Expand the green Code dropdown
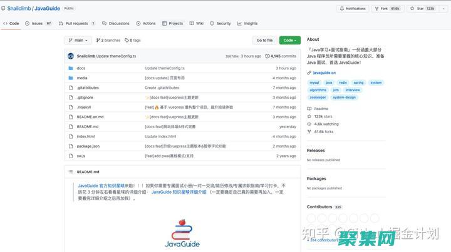Image resolution: width=451 pixels, height=252 pixels. pyautogui.click(x=289, y=40)
